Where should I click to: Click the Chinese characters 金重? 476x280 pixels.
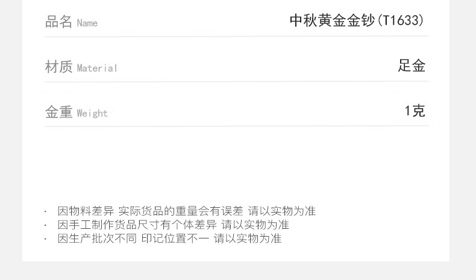tap(58, 111)
